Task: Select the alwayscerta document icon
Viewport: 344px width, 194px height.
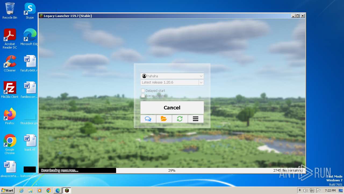Action: [x=10, y=169]
